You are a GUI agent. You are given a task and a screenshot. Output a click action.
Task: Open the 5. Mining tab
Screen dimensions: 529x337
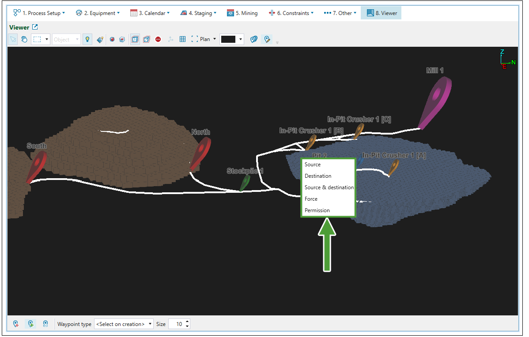242,13
